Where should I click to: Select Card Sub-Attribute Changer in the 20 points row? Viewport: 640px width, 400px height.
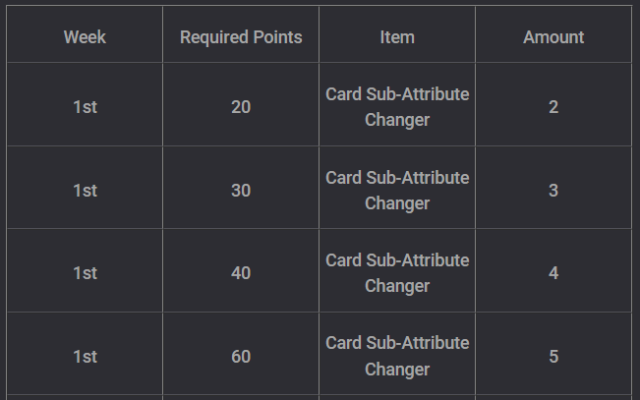click(x=397, y=107)
